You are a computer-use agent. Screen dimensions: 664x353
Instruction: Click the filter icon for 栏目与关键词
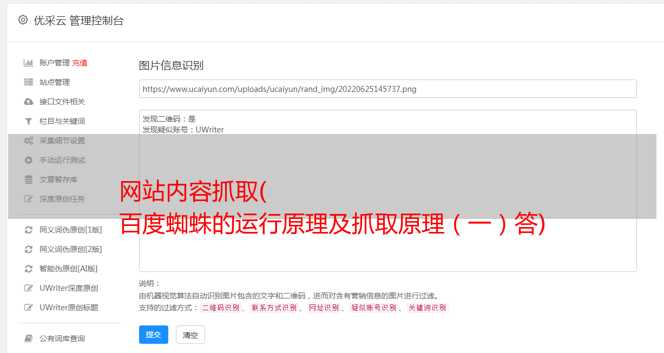click(x=29, y=121)
